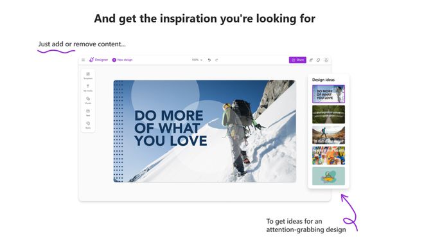Select the colorful pattern design idea
Screen dimensions: 424x250
pos(328,156)
